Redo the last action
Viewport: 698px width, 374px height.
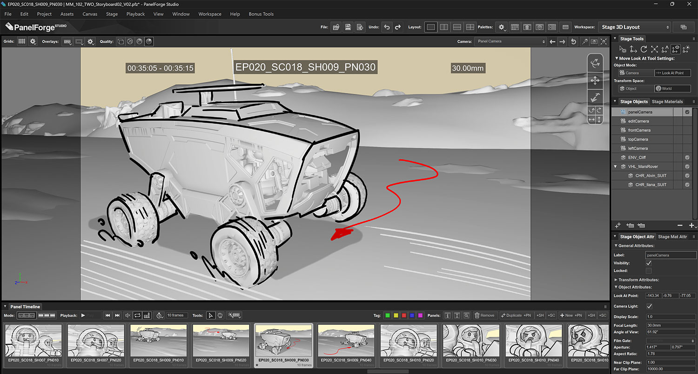[398, 27]
